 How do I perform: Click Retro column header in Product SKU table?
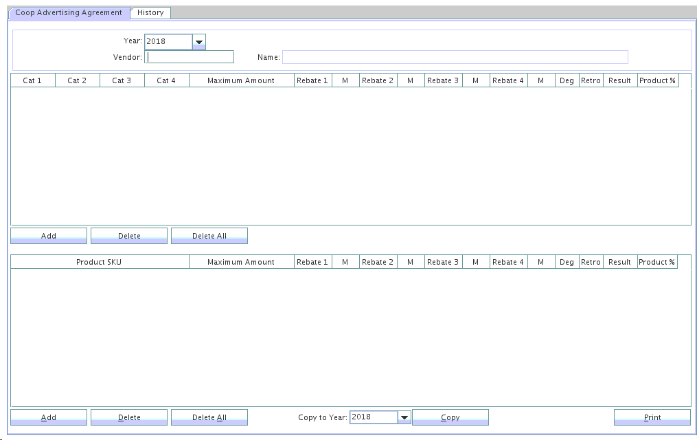coord(591,262)
